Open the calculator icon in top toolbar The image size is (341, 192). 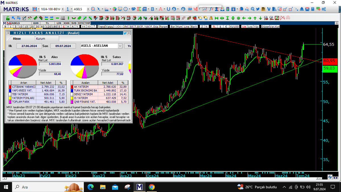click(x=313, y=9)
